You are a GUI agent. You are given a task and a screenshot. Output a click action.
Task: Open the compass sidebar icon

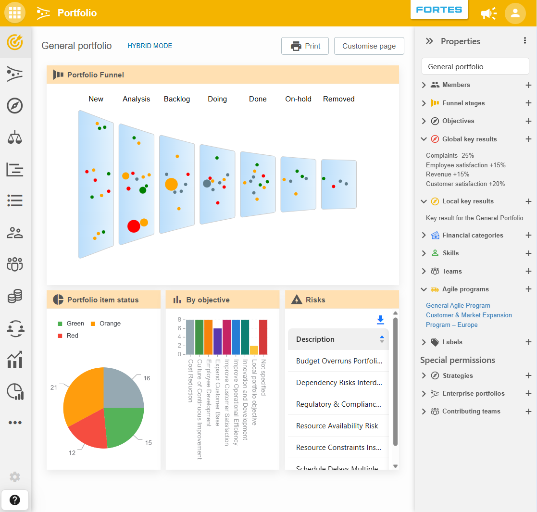click(15, 105)
